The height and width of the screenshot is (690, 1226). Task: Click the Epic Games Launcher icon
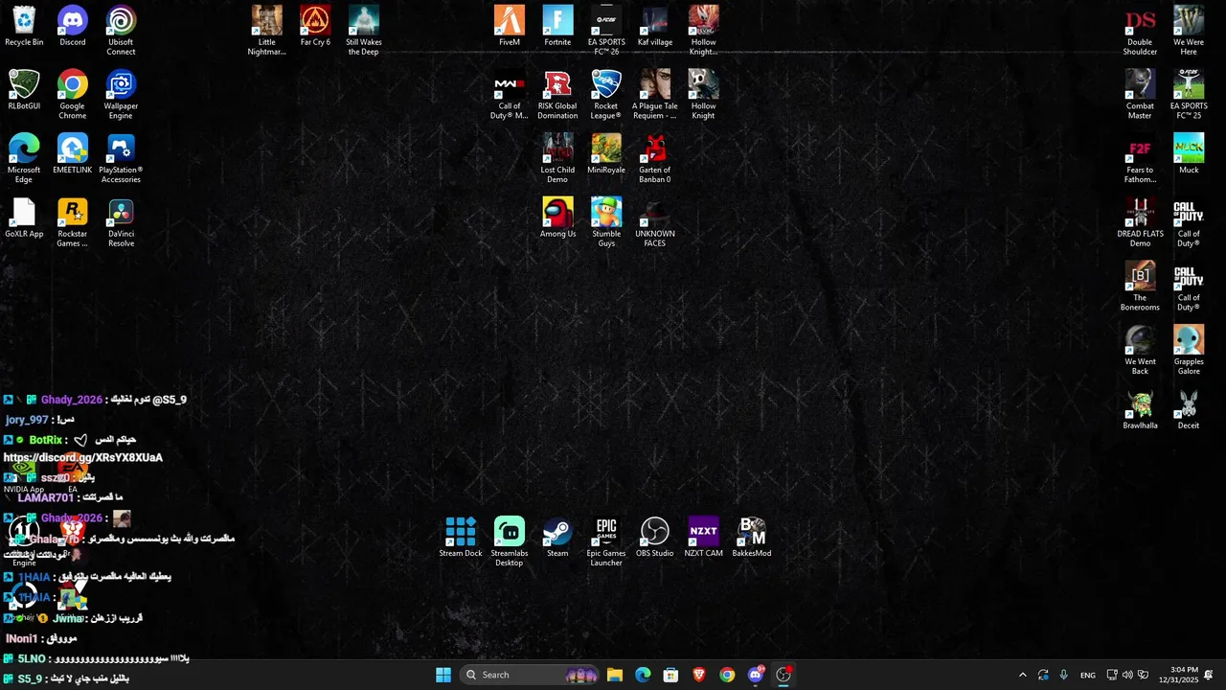click(x=606, y=541)
